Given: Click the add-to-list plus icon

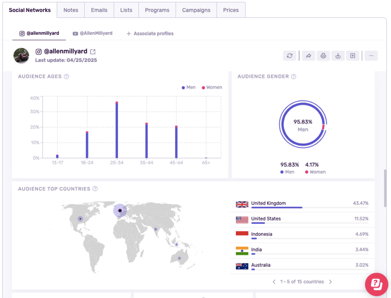Looking at the screenshot, I should (353, 55).
